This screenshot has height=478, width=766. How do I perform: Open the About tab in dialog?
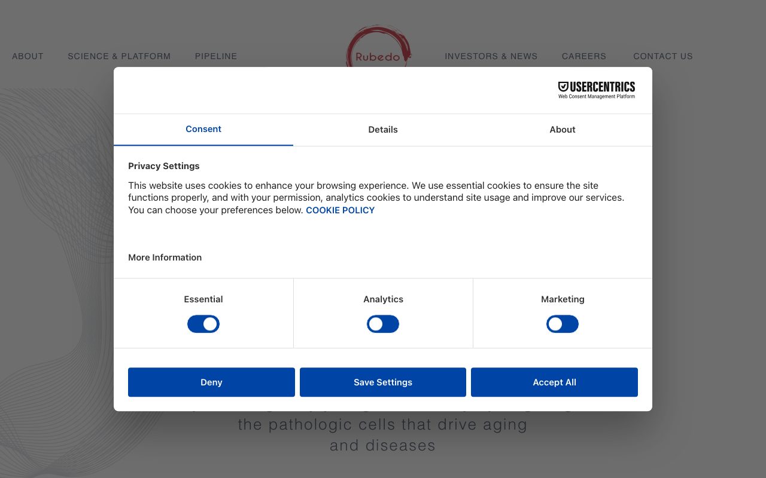(563, 130)
